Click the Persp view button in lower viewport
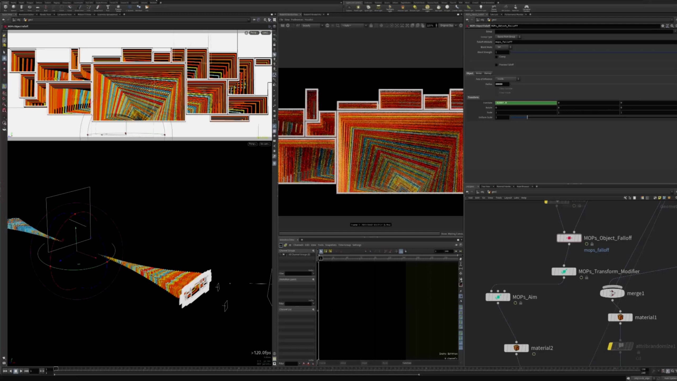The height and width of the screenshot is (381, 677). click(x=252, y=144)
